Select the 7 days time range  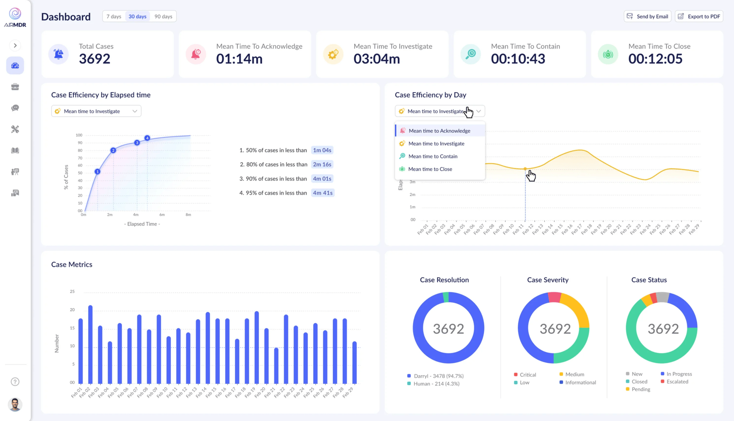(x=113, y=16)
